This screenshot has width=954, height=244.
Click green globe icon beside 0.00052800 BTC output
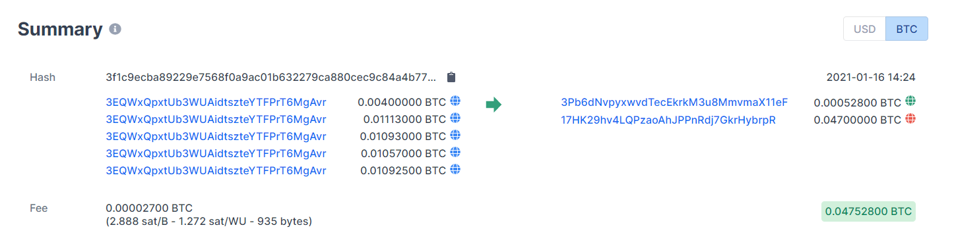click(x=910, y=101)
